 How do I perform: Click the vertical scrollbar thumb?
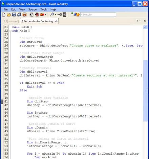point(145,91)
